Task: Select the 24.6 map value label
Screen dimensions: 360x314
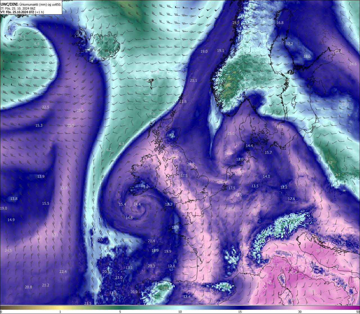Action: [x=353, y=64]
